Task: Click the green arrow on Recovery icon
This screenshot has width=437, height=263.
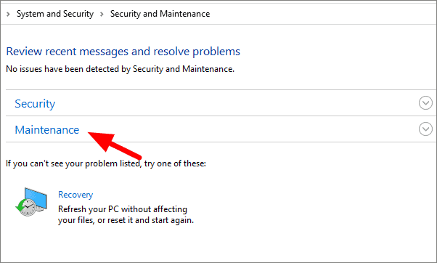Action: click(x=20, y=206)
